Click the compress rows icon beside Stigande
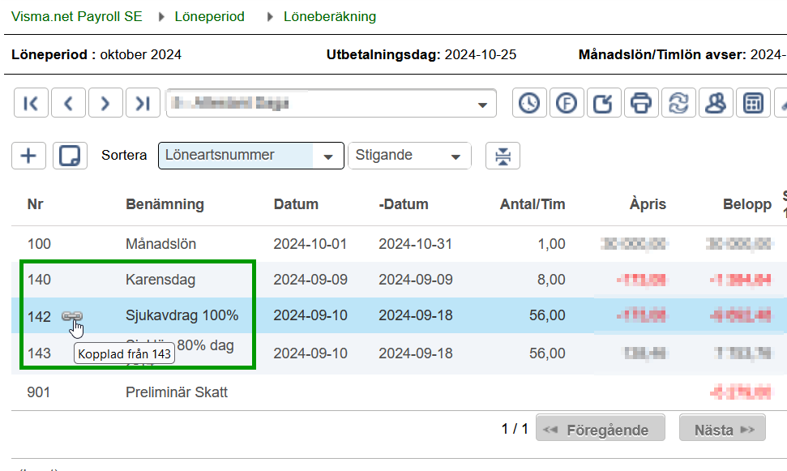Screen dimensions: 787x471 tap(503, 156)
